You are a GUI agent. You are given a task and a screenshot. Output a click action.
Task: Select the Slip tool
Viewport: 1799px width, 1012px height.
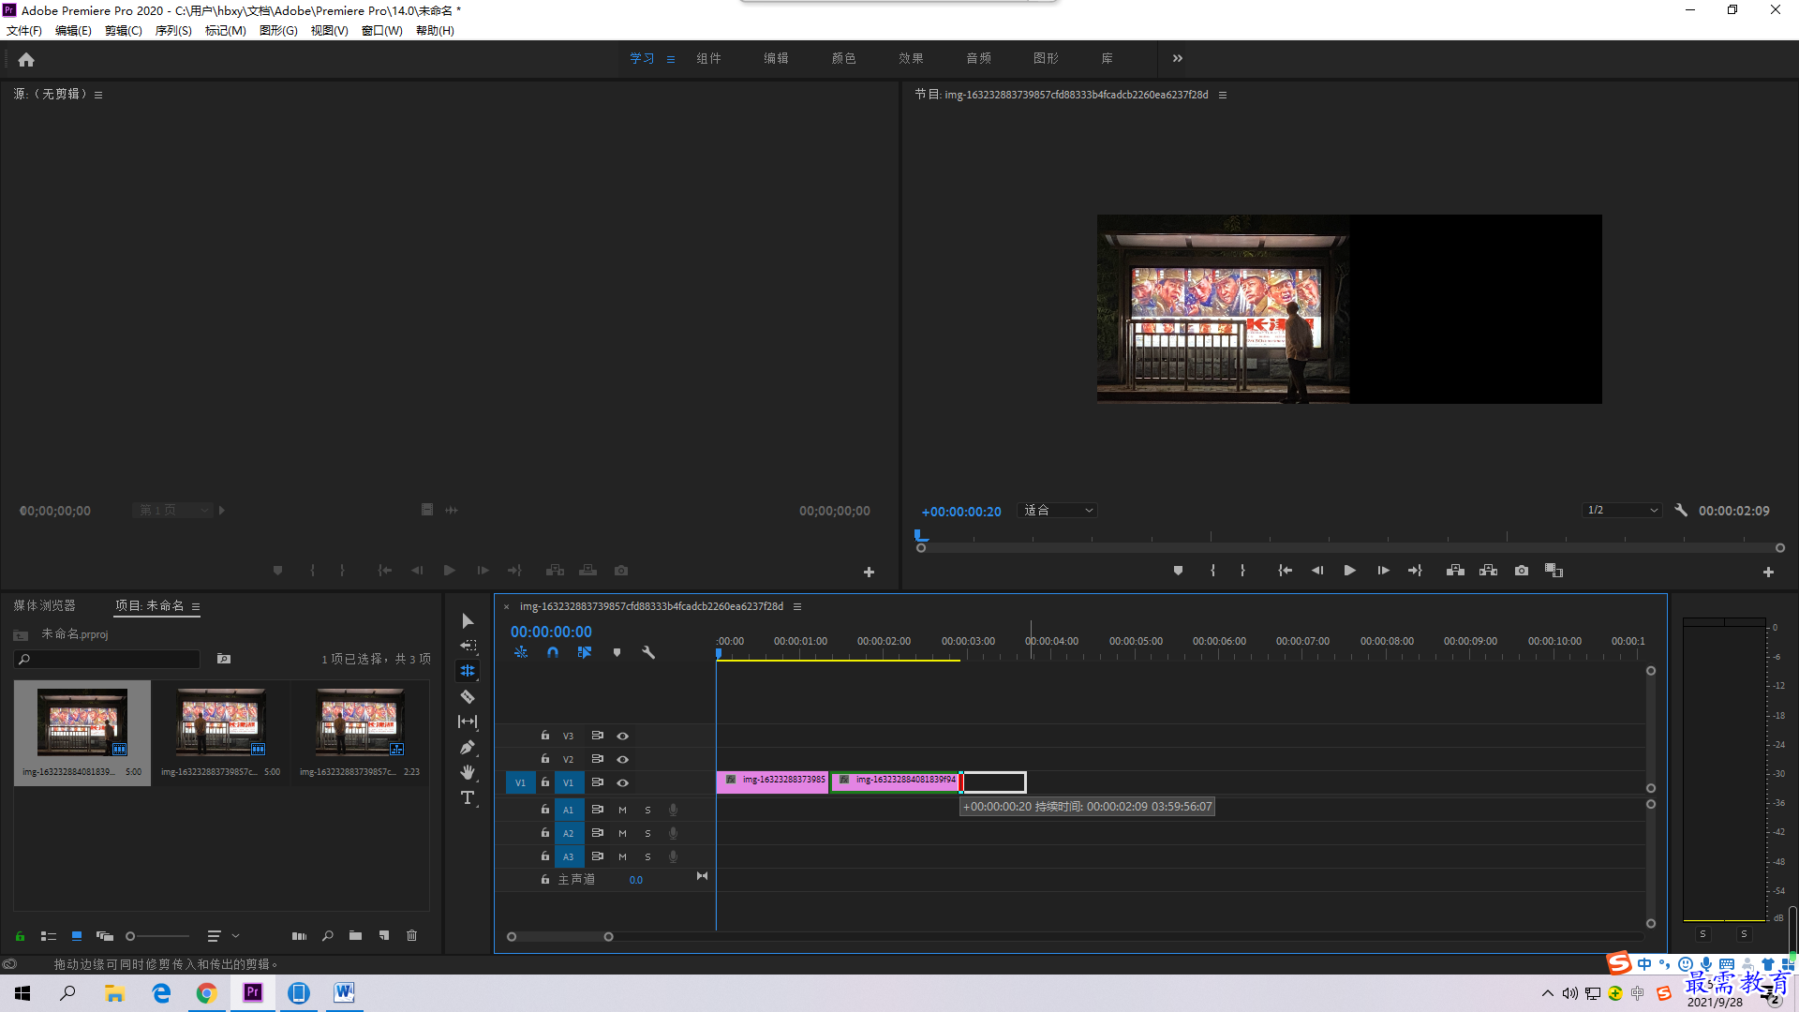[x=468, y=722]
